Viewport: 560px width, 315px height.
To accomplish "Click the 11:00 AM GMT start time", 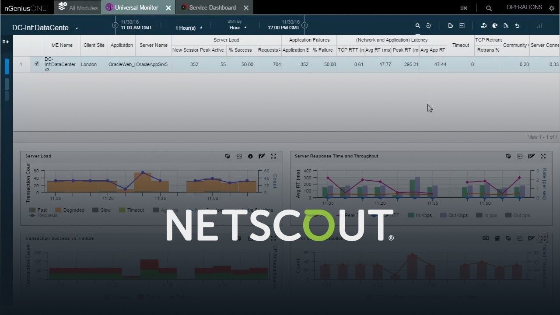I will tap(136, 28).
